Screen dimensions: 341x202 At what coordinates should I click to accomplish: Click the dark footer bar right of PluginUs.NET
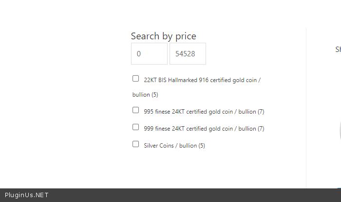(195, 195)
